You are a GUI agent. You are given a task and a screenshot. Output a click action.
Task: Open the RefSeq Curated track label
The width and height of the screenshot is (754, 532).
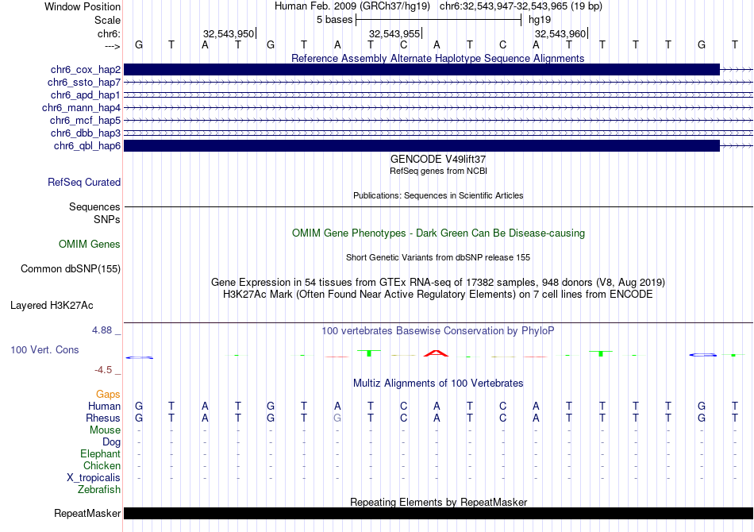tap(84, 183)
